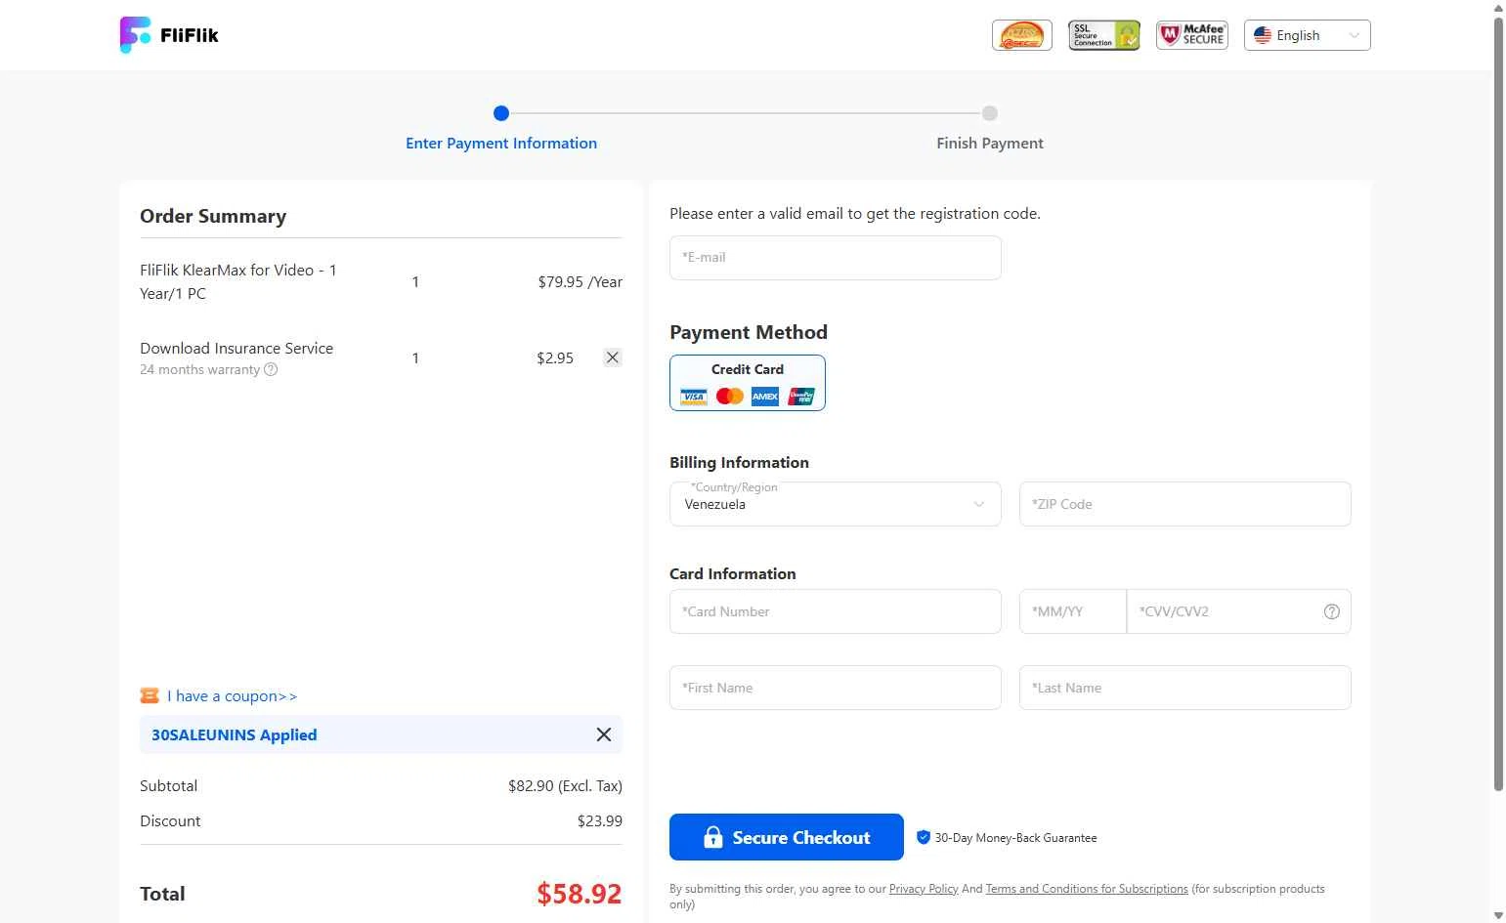
Task: Click the Subtotal '$82.90 (Excl. Tax)' value
Action: [x=565, y=786]
